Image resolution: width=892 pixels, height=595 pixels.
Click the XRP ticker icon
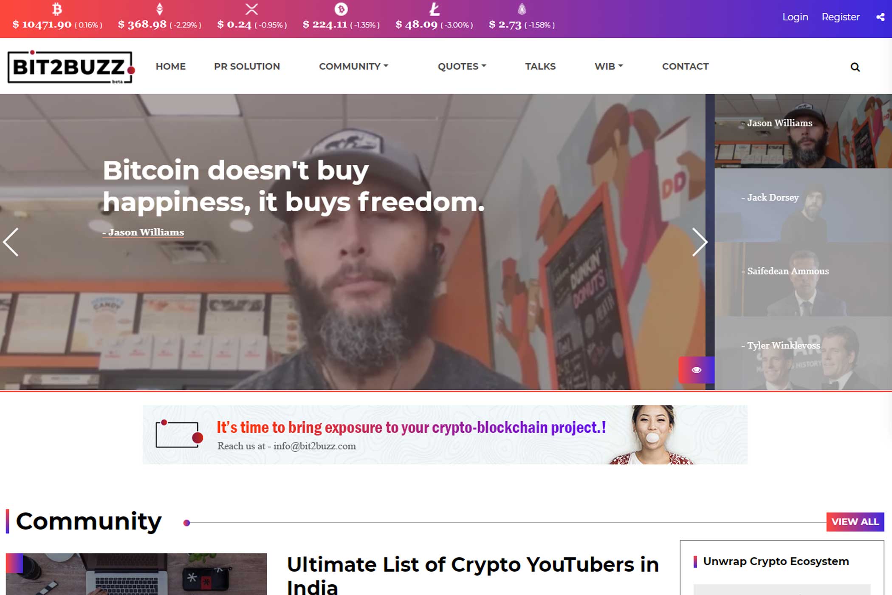[252, 9]
